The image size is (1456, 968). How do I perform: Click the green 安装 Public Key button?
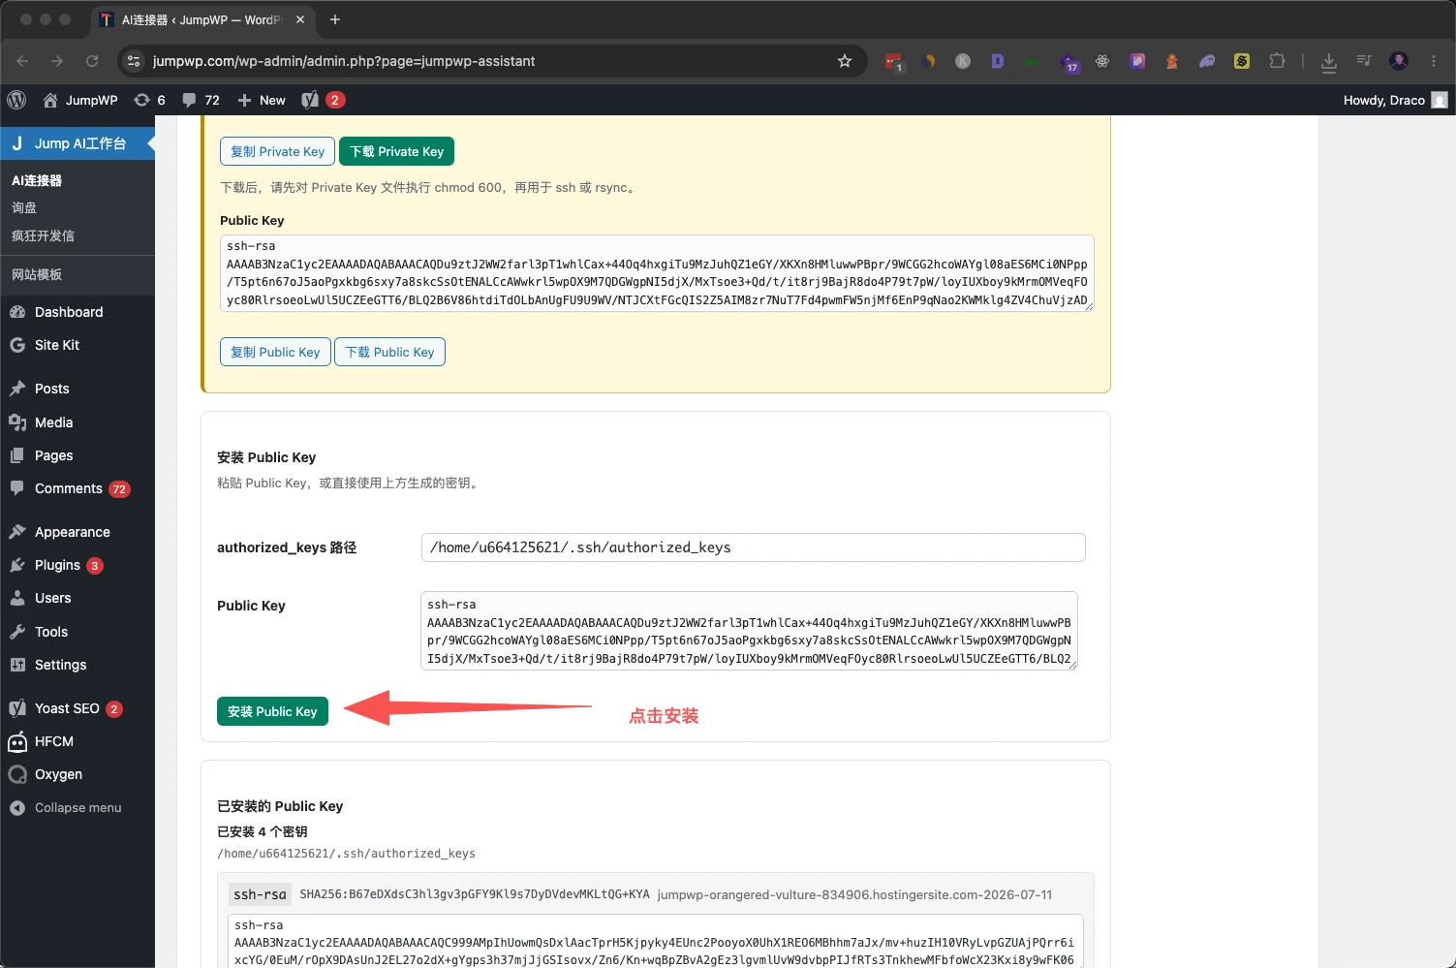(x=272, y=711)
